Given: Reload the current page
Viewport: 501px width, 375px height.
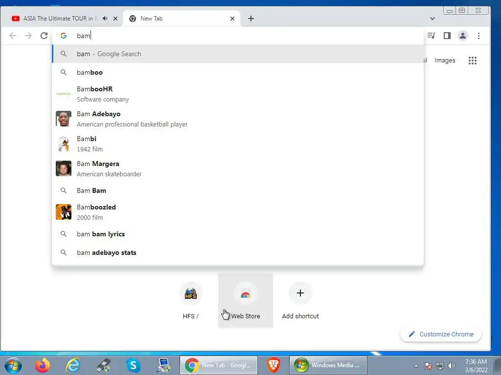Looking at the screenshot, I should [44, 36].
